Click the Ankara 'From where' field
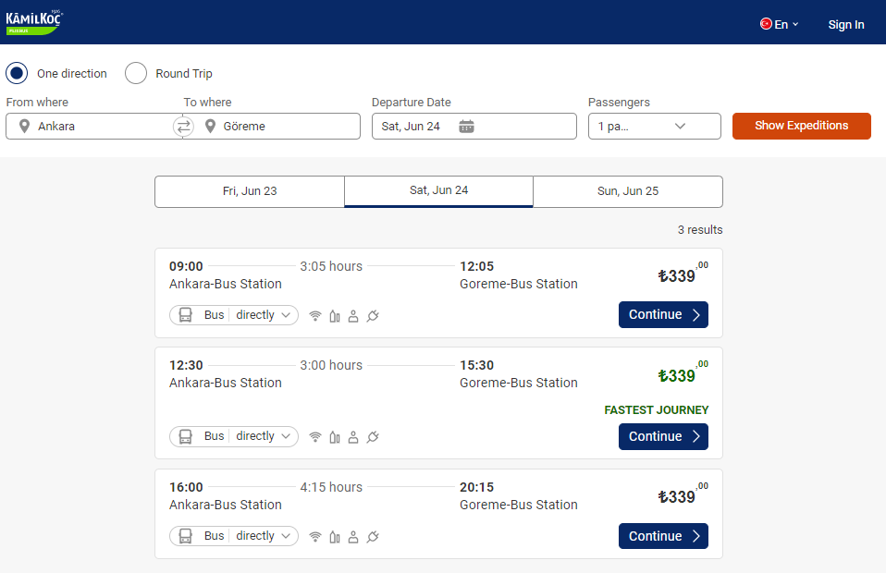 point(93,126)
